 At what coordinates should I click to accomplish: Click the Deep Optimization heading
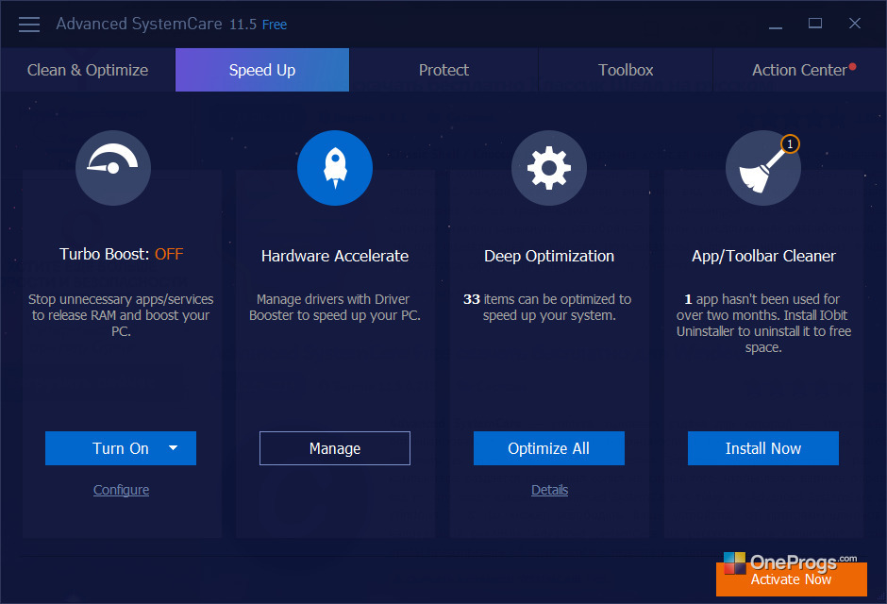549,256
